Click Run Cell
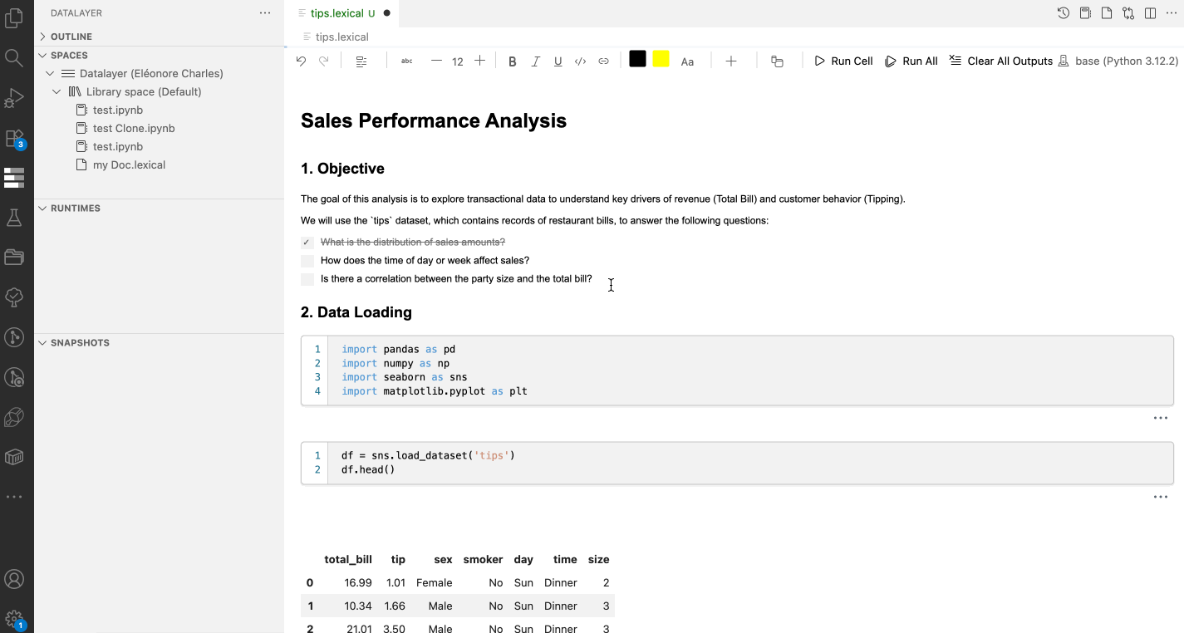Viewport: 1184px width, 633px height. coord(843,61)
